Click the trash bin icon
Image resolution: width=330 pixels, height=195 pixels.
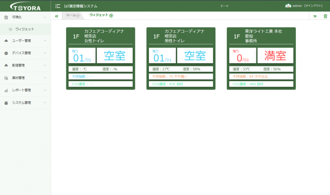pos(325,16)
